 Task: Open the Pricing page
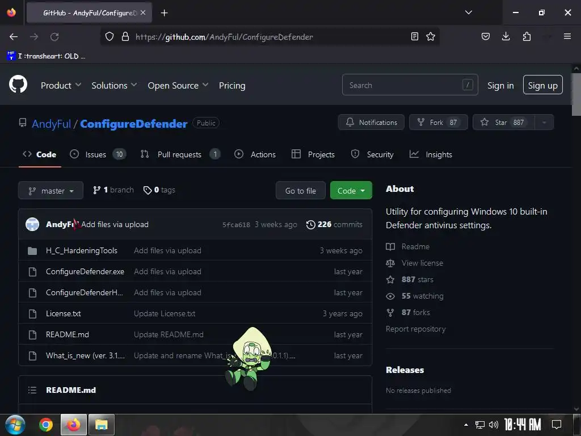tap(232, 85)
